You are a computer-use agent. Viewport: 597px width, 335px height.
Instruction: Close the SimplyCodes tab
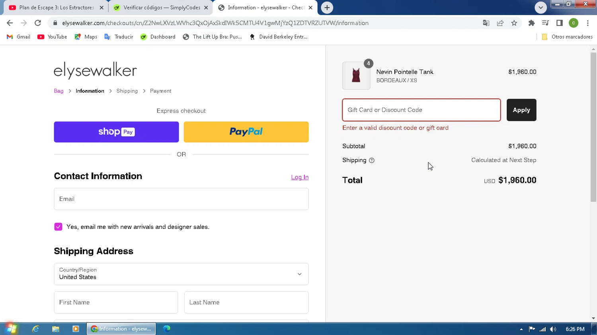[206, 8]
